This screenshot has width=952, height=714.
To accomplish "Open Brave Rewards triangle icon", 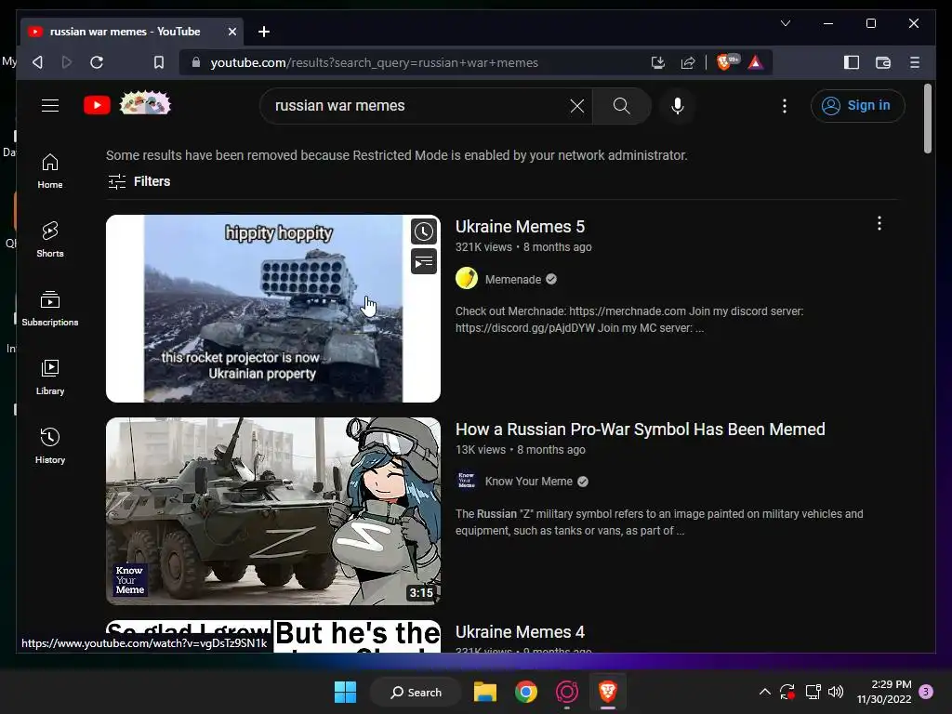I will tap(755, 62).
